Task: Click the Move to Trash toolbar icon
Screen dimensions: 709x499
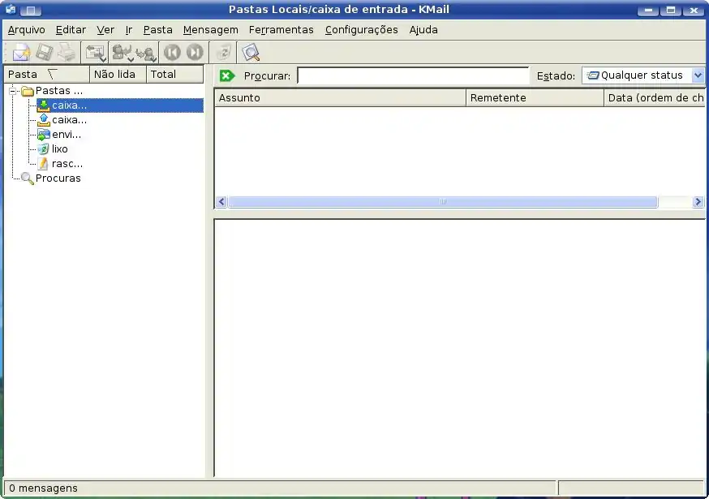Action: pos(223,53)
